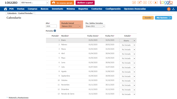The height and width of the screenshot is (99, 177).
Task: Close the Calendario - Control Periodos tab
Action: click(34, 13)
